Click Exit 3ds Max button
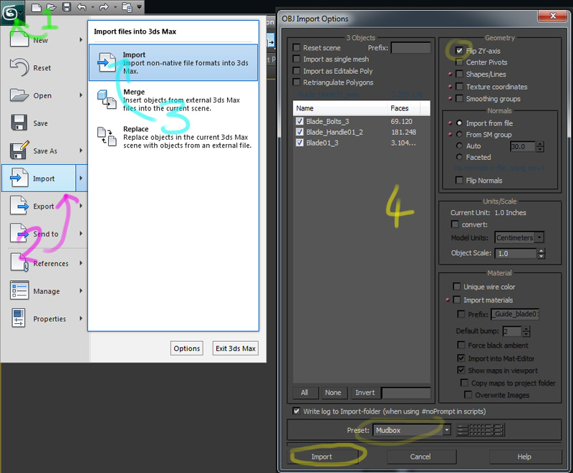Viewport: 573px width, 473px height. point(236,348)
